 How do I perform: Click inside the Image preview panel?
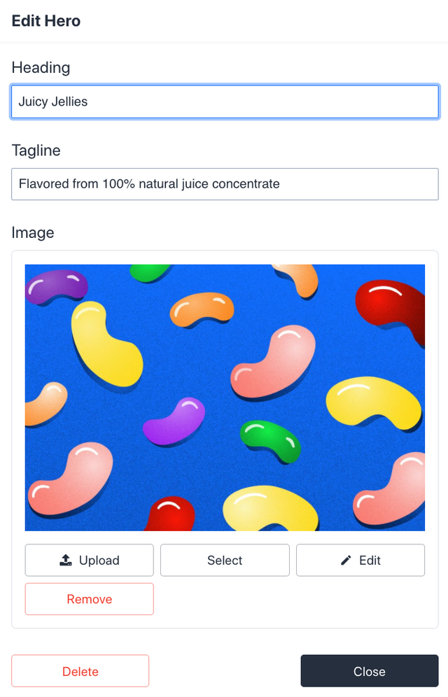tap(224, 397)
